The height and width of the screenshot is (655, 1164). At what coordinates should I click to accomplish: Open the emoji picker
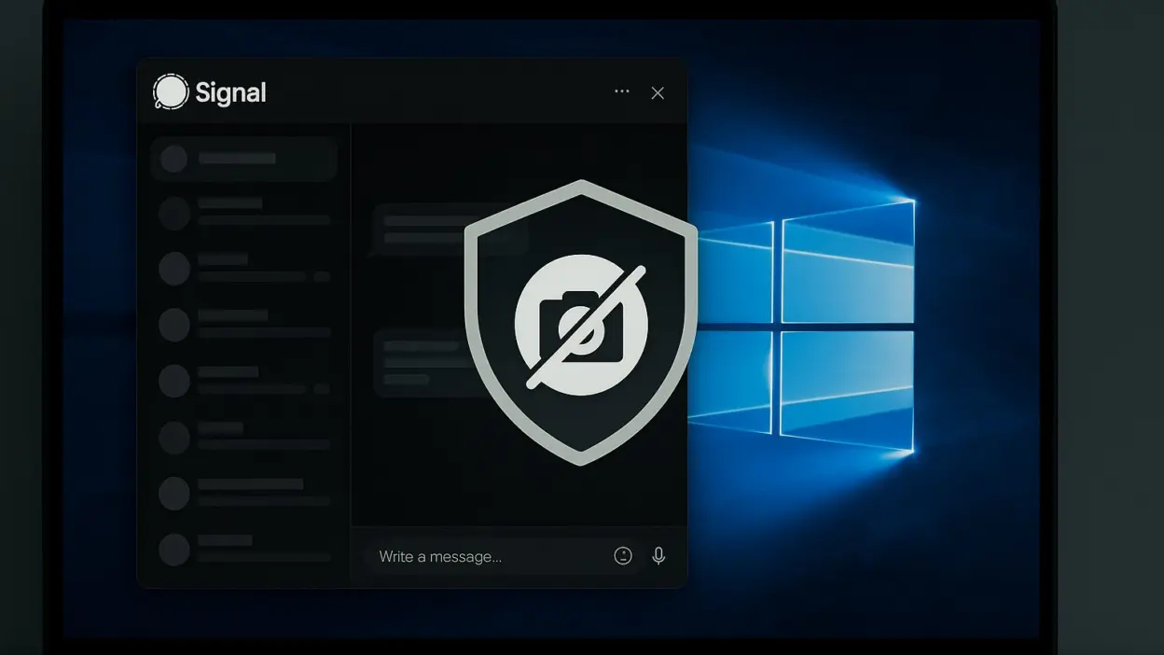pyautogui.click(x=623, y=556)
